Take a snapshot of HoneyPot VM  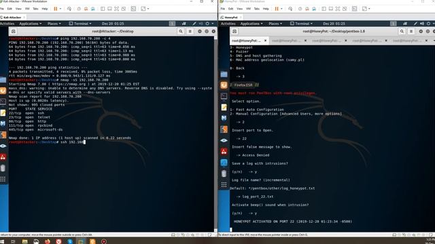[x=300, y=9]
